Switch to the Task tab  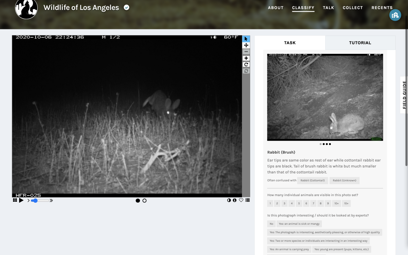point(290,43)
